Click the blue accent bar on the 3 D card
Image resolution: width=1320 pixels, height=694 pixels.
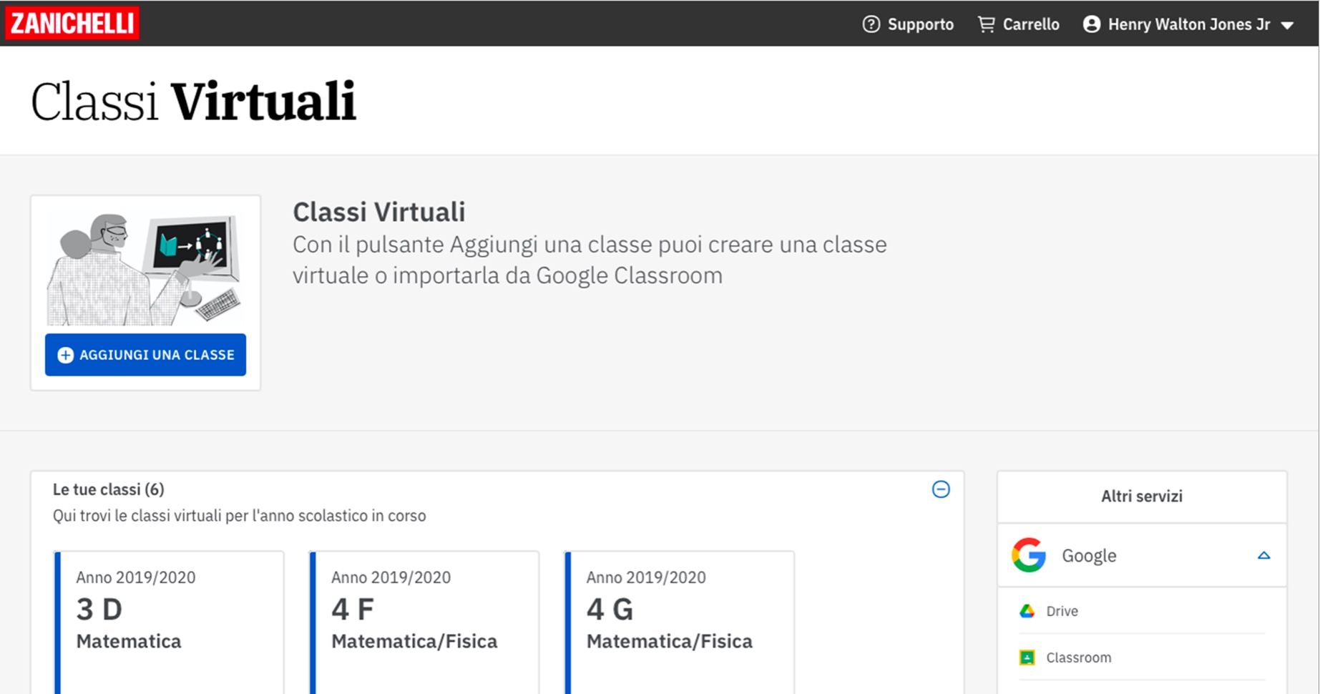[x=57, y=622]
